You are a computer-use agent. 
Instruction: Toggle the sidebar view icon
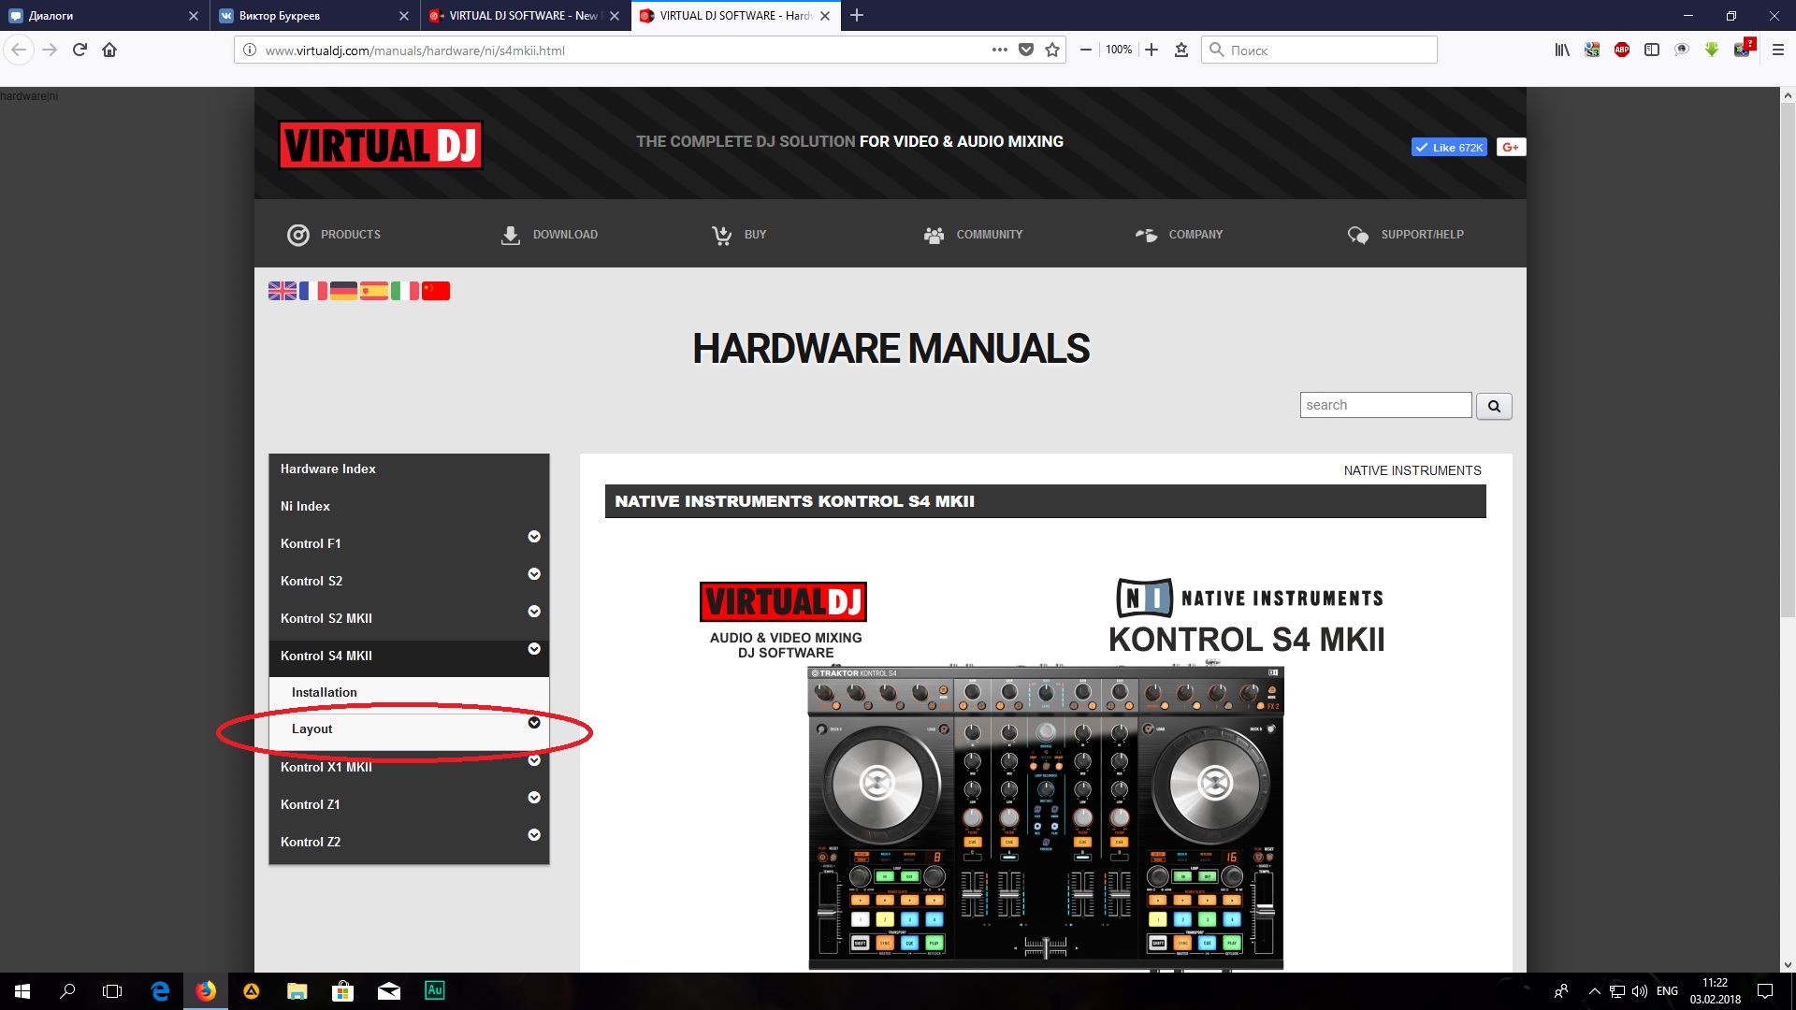tap(1652, 50)
